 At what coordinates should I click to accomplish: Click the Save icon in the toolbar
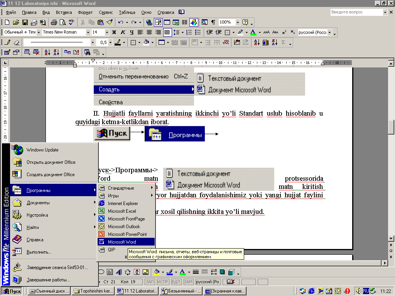25,22
